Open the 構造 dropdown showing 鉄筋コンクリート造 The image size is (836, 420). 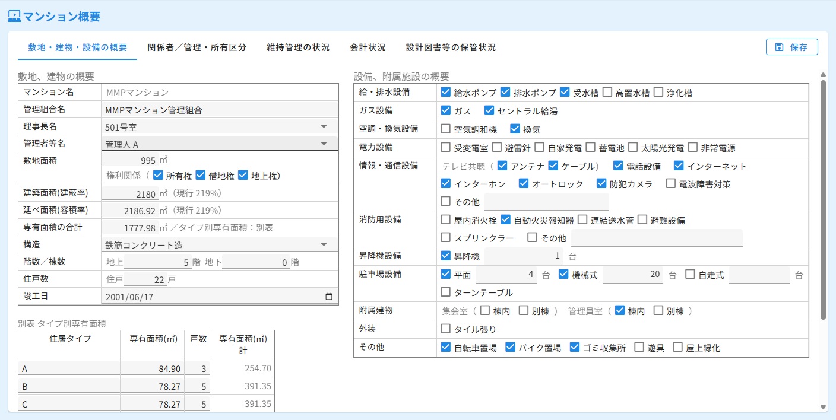pos(220,244)
